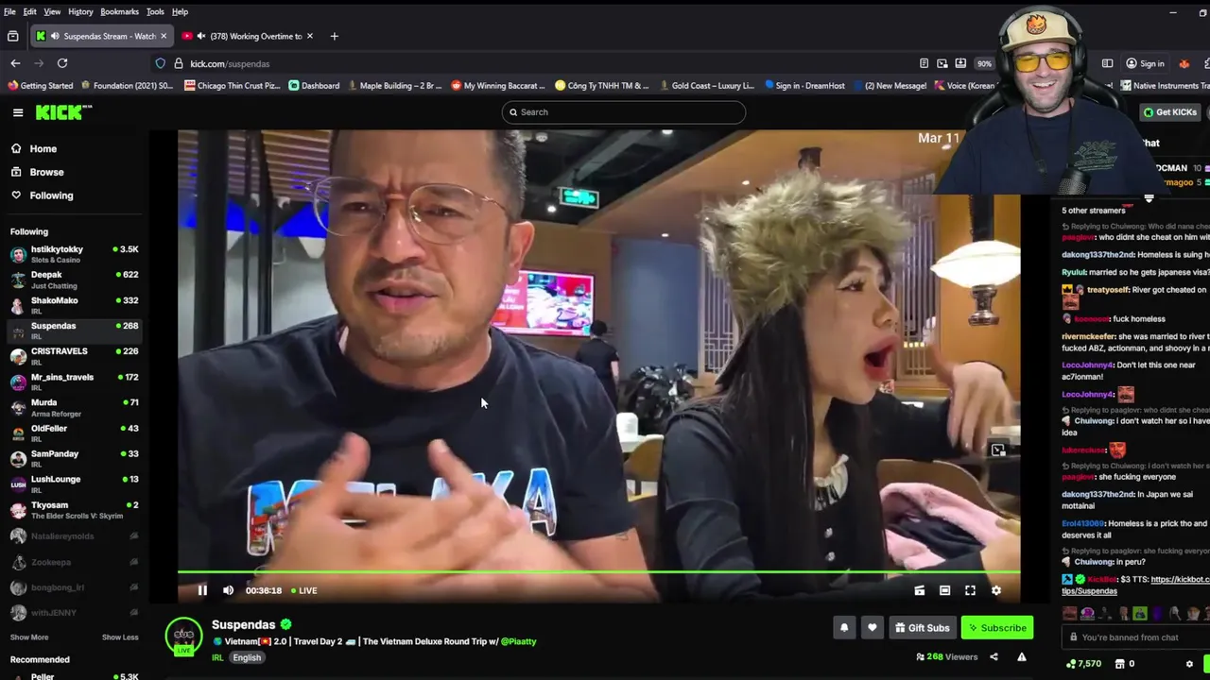Open the kickbot tips/Suspendas link in chat
1210x680 pixels.
1134,585
